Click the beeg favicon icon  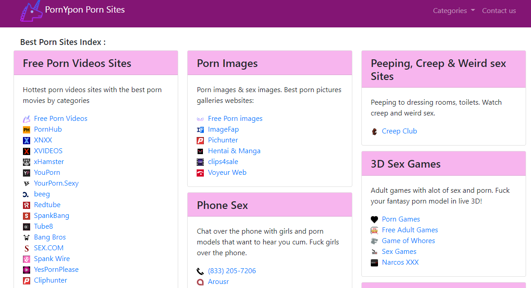click(26, 195)
